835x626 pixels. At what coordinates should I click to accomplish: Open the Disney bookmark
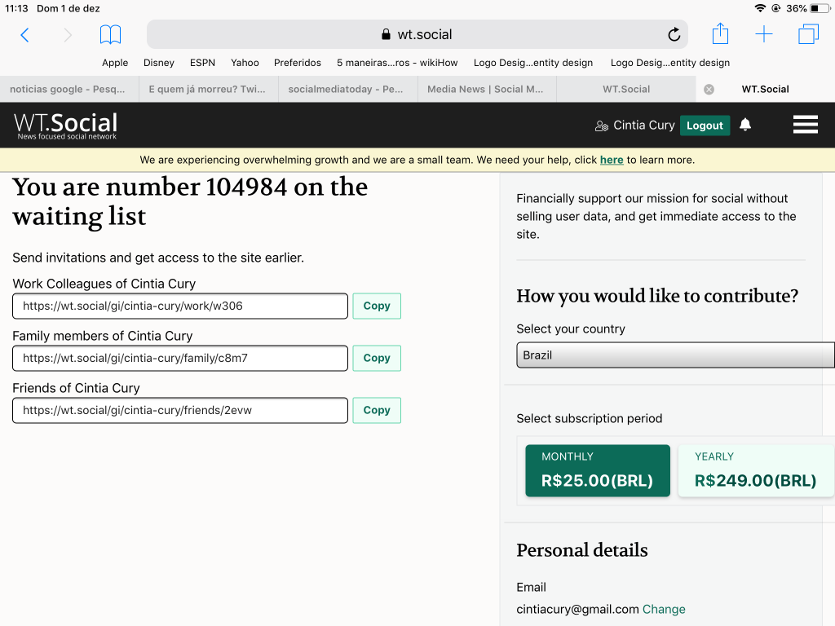pyautogui.click(x=159, y=63)
